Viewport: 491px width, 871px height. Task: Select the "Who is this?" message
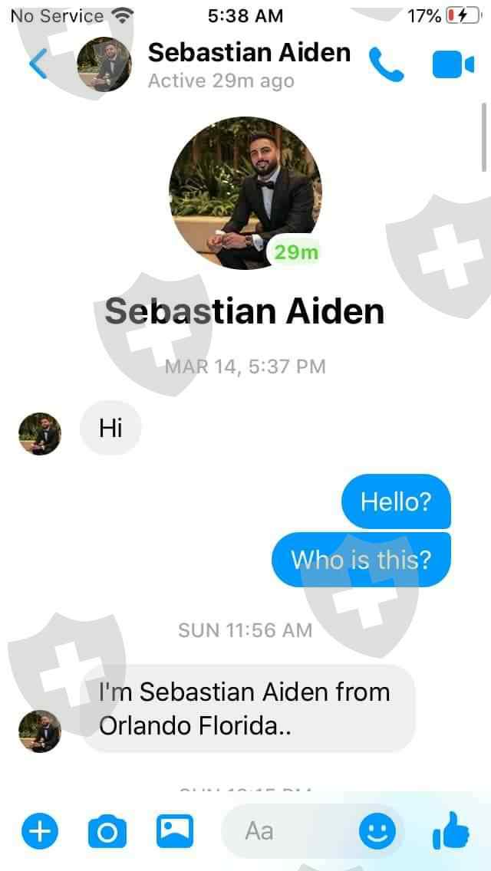click(x=361, y=560)
